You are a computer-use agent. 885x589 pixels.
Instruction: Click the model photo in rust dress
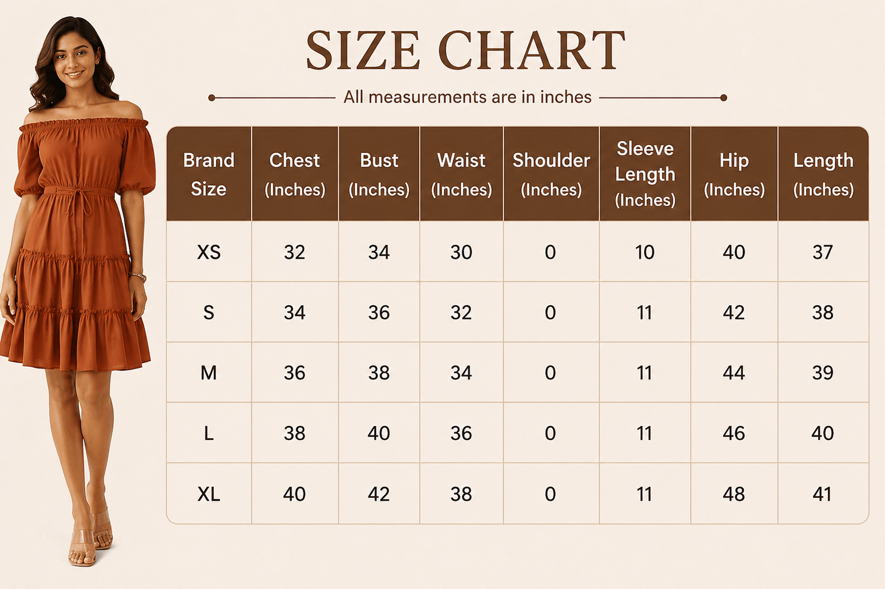point(79,291)
